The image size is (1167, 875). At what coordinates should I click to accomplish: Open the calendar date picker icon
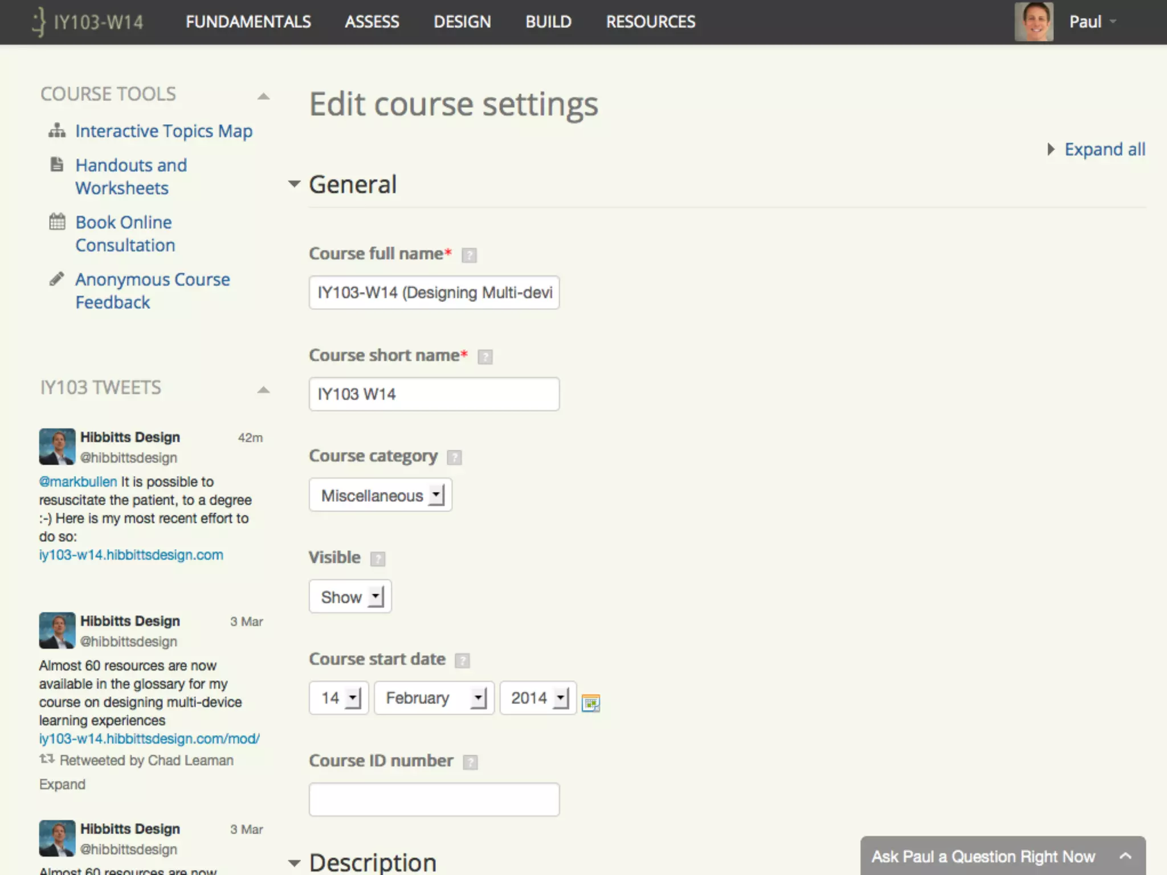[590, 703]
